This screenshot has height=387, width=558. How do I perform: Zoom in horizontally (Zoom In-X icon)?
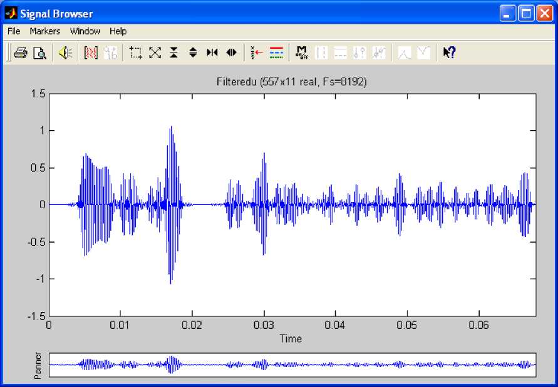coord(212,53)
